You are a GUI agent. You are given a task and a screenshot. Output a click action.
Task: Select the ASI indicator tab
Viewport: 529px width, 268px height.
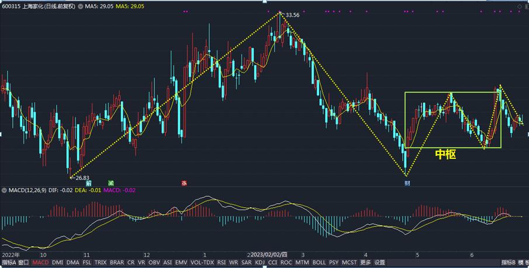167,262
